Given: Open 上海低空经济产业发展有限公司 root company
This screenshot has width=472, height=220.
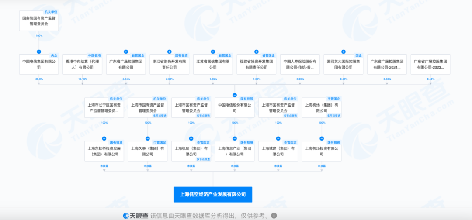Looking at the screenshot, I should [213, 194].
